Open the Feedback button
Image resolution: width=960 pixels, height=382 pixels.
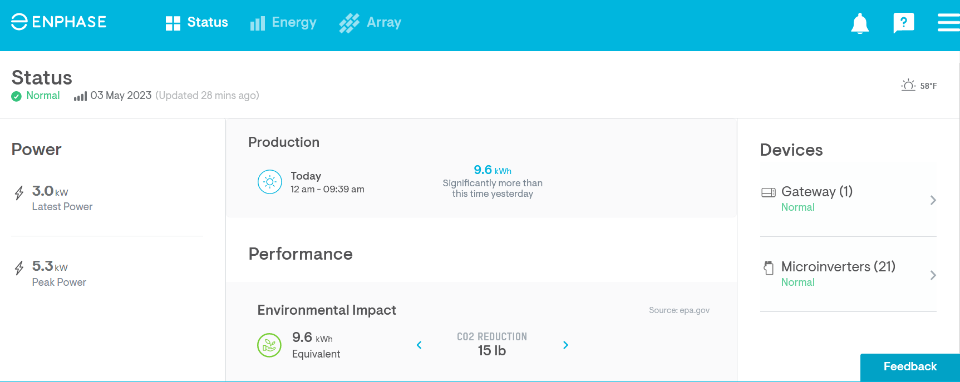tap(910, 367)
